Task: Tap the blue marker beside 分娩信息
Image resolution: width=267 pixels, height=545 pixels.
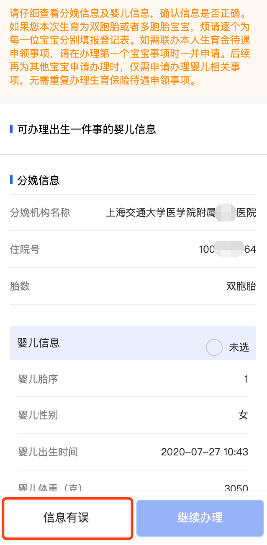Action: (11, 180)
